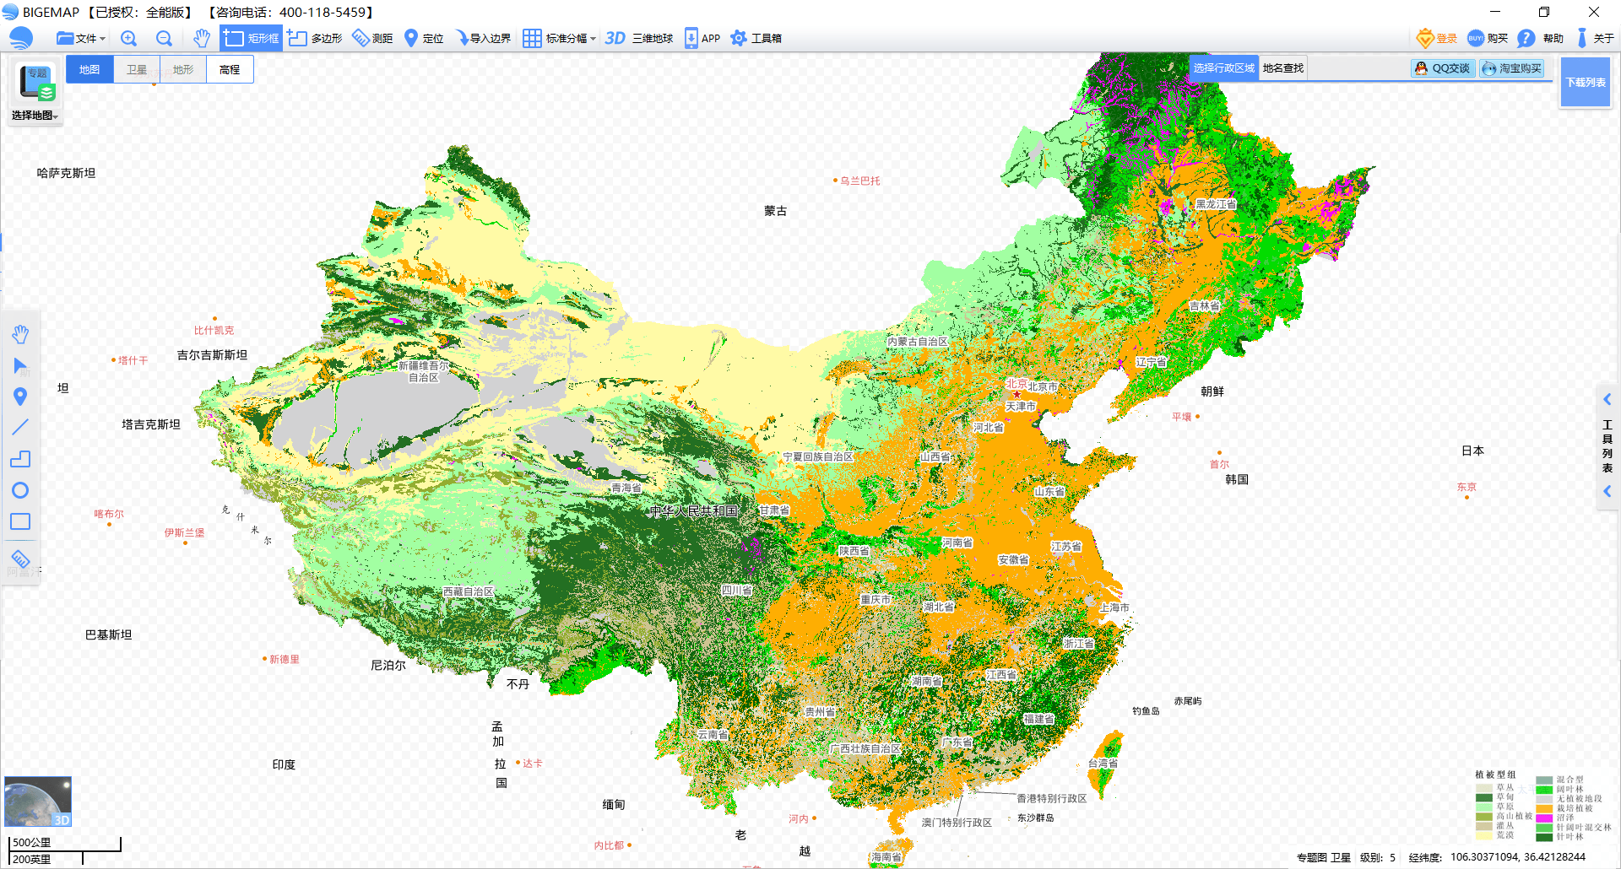Click the 黑龙江省 province label

(1216, 204)
